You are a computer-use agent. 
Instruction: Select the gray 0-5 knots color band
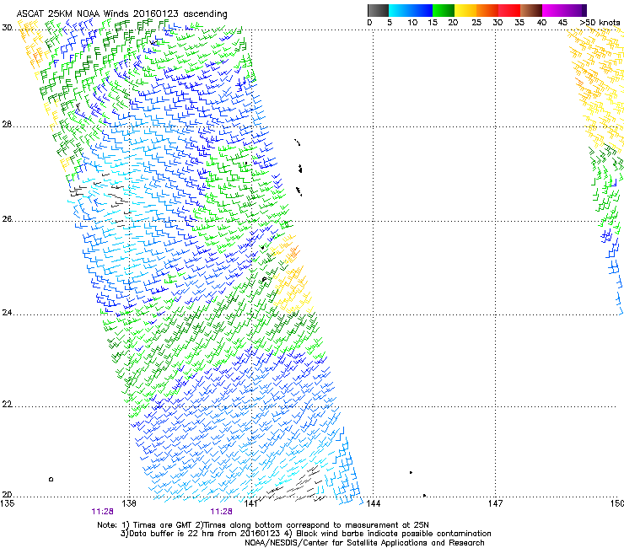pos(378,10)
